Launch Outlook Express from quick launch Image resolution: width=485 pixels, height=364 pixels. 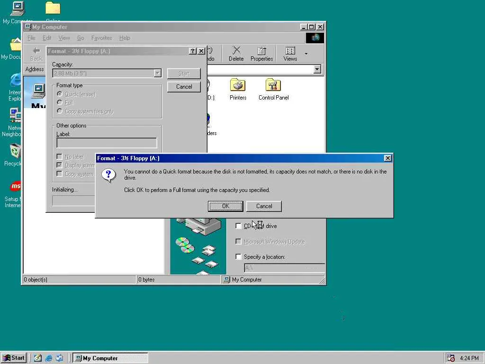[59, 358]
